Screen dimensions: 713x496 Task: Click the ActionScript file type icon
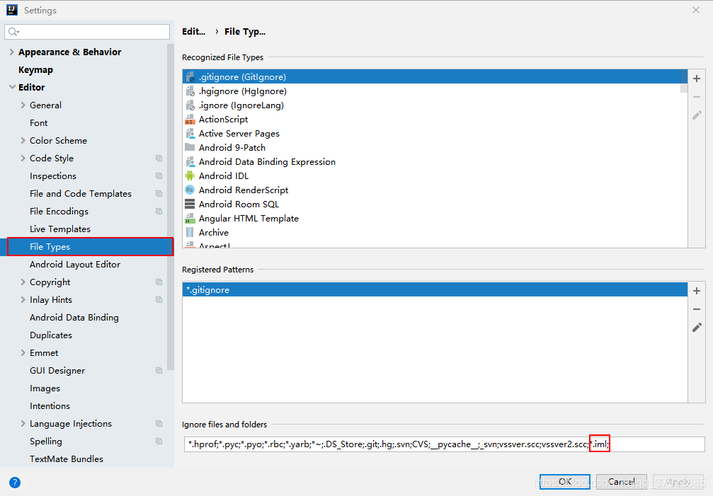pyautogui.click(x=190, y=120)
